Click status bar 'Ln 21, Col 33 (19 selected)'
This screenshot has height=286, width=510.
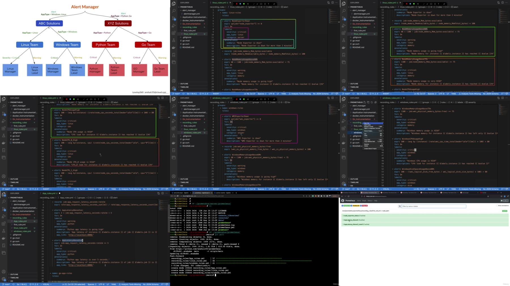pyautogui.click(x=74, y=284)
